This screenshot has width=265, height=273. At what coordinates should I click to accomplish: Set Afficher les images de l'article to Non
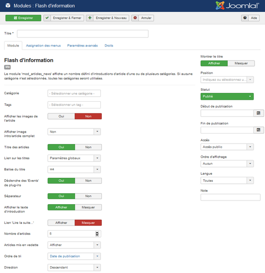pyautogui.click(x=88, y=116)
